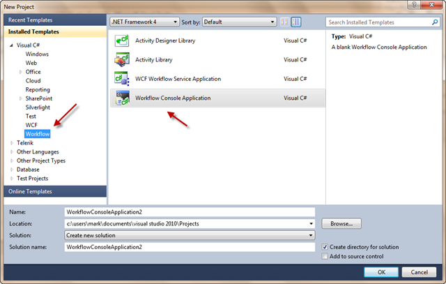Click 'WCF Workflow Service Application' template name

point(178,79)
